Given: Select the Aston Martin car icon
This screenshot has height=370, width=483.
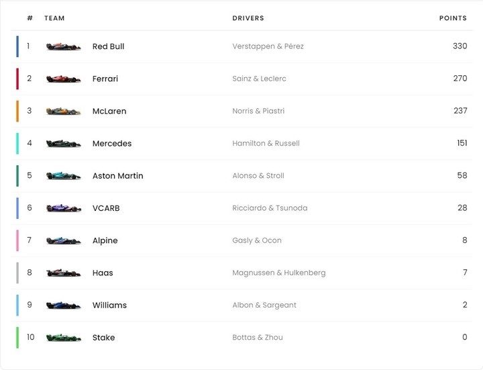Looking at the screenshot, I should [x=63, y=176].
